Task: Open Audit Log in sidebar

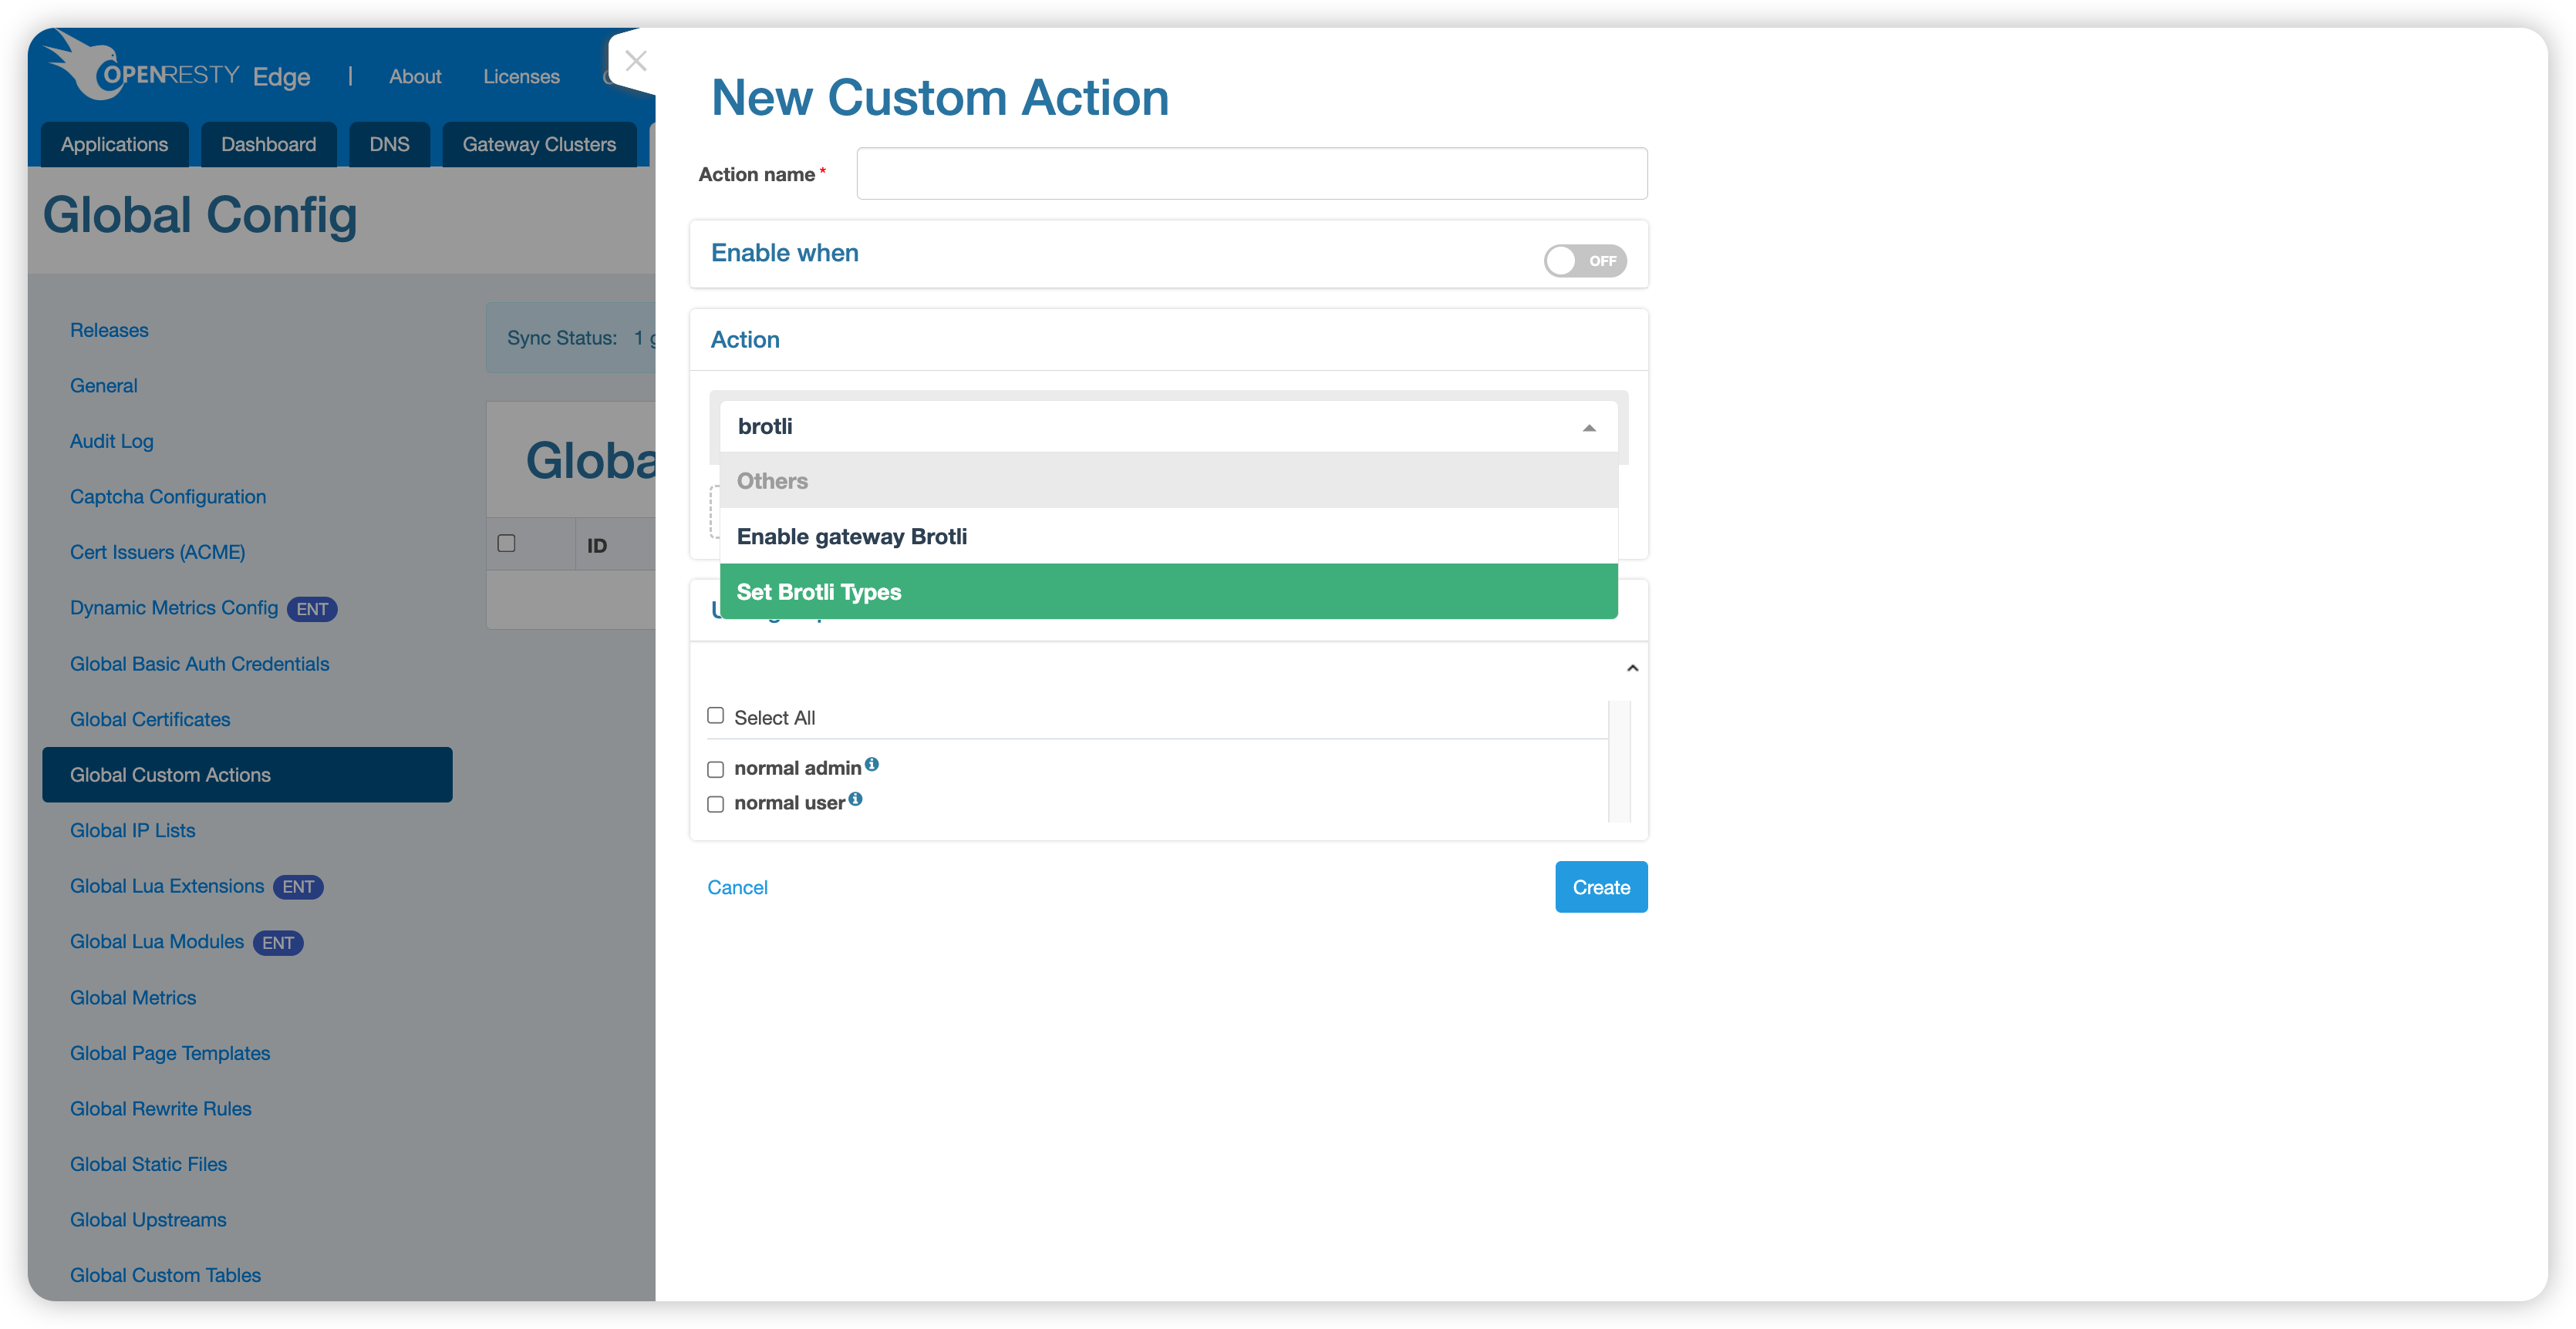Action: 111,441
